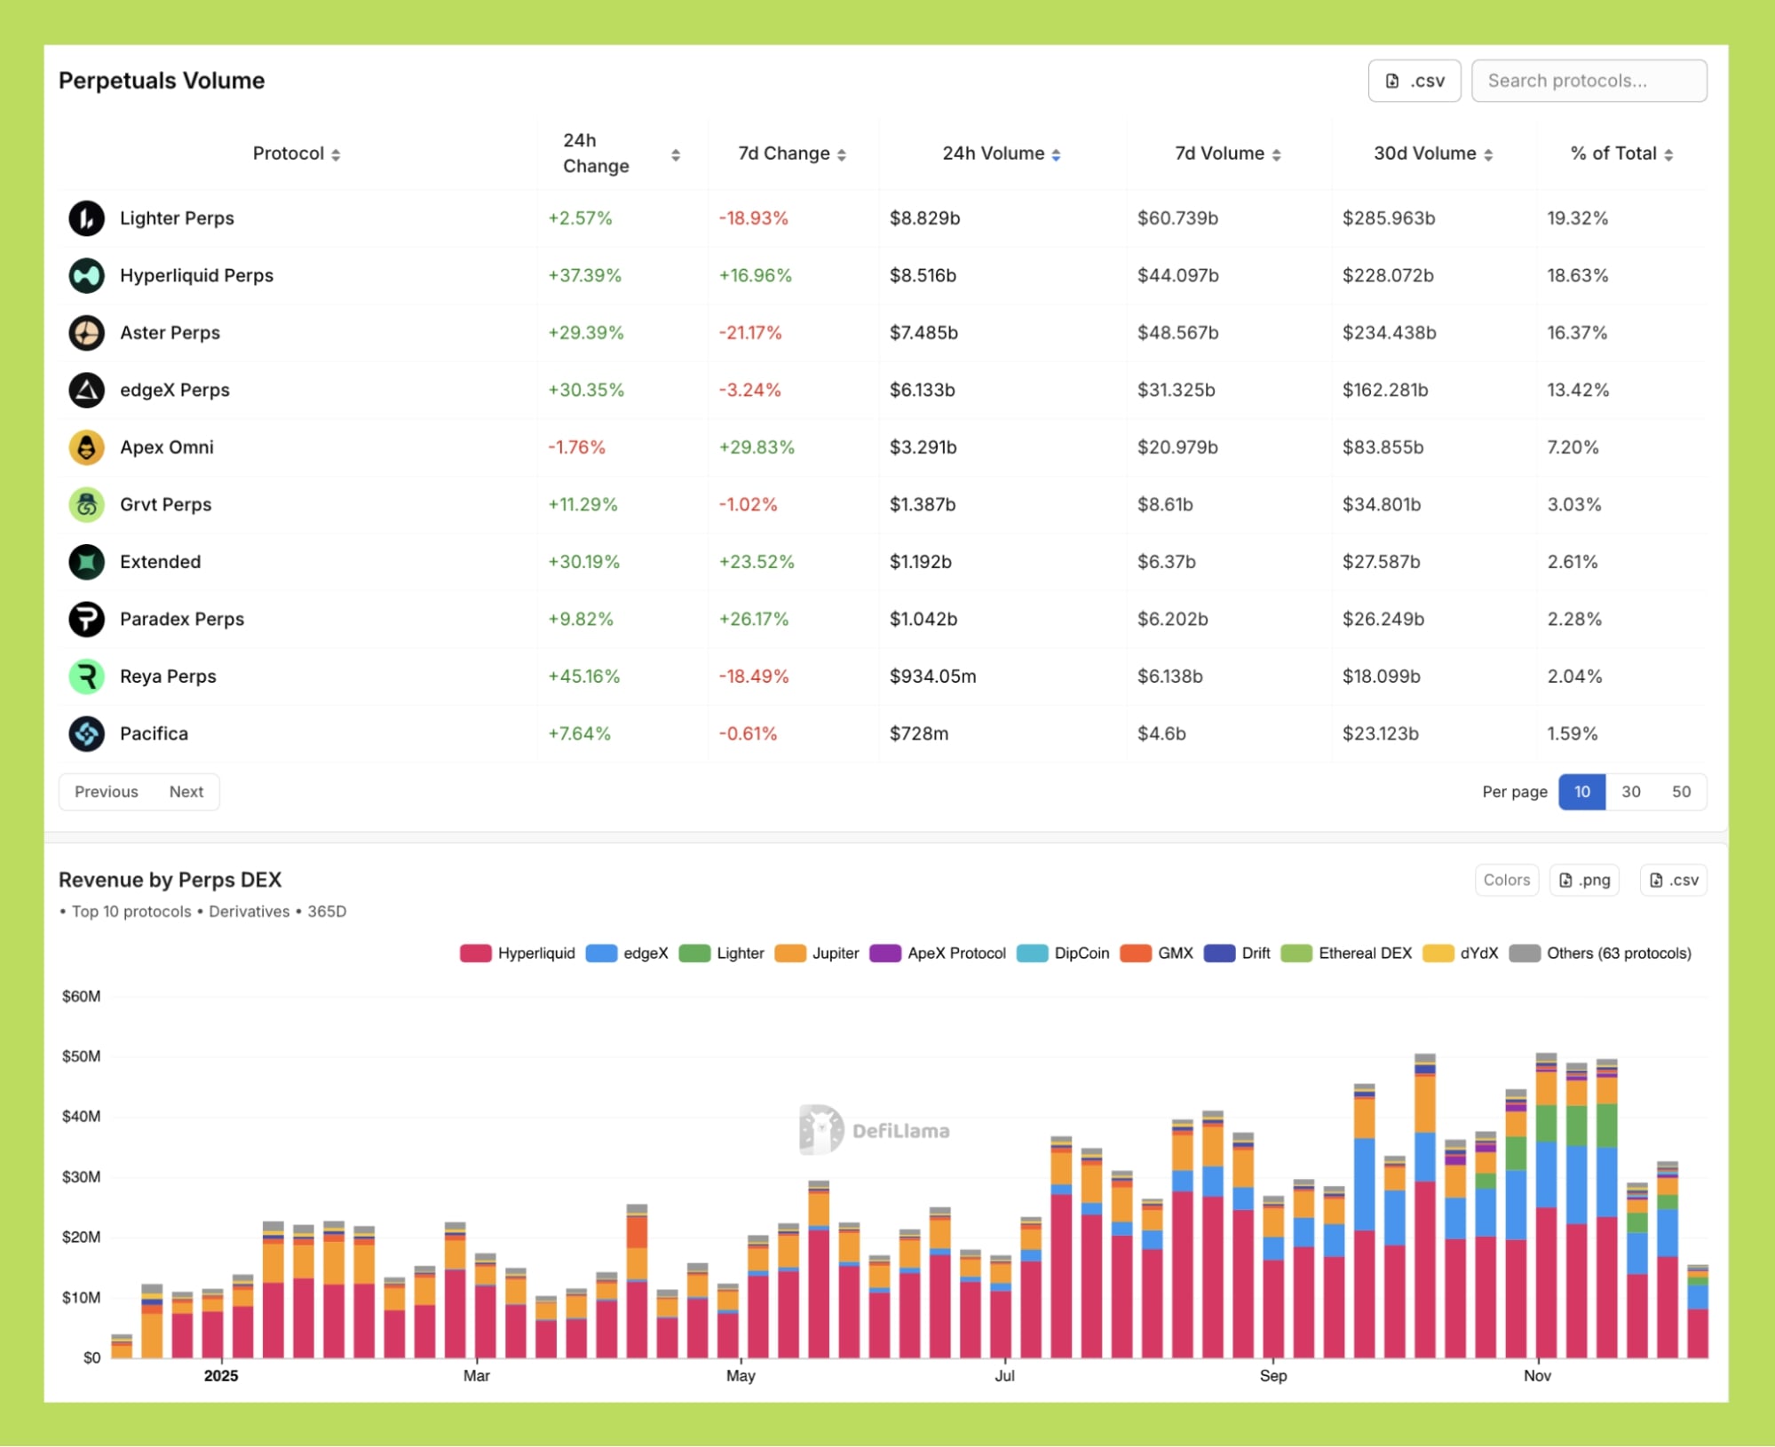Sort by 24h Volume column
The image size is (1775, 1447).
coord(1001,154)
